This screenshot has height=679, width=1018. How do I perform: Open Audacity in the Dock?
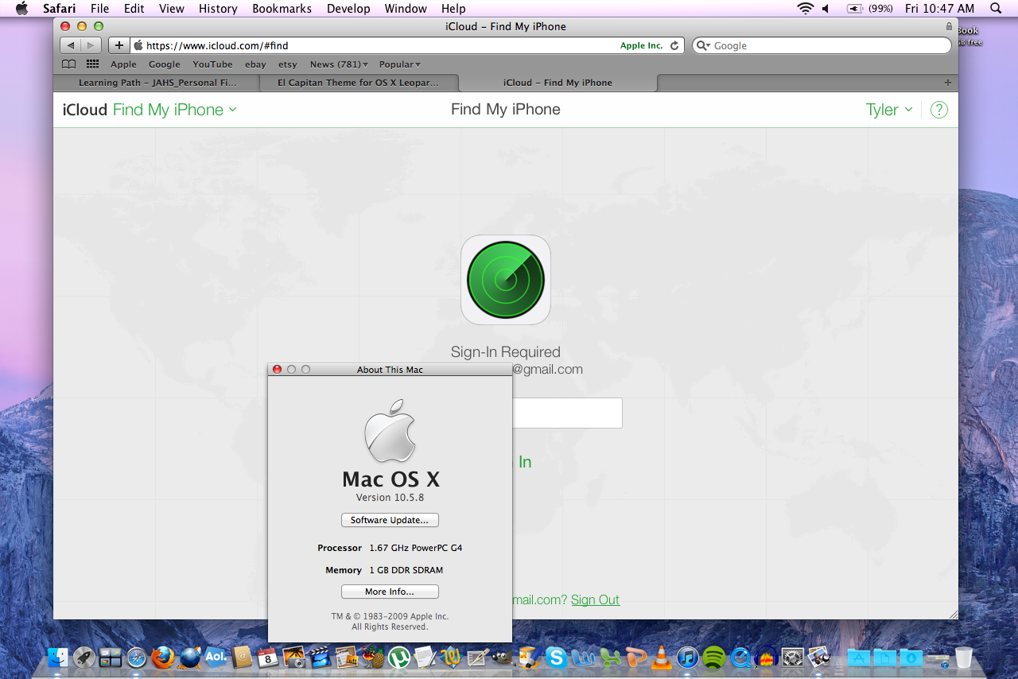(766, 658)
